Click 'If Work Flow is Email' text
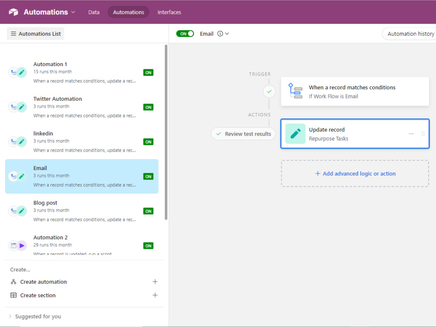Image resolution: width=436 pixels, height=327 pixels. point(334,96)
